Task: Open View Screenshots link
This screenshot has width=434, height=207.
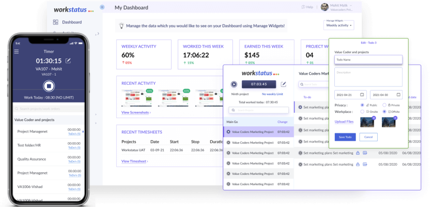Action: (x=136, y=112)
